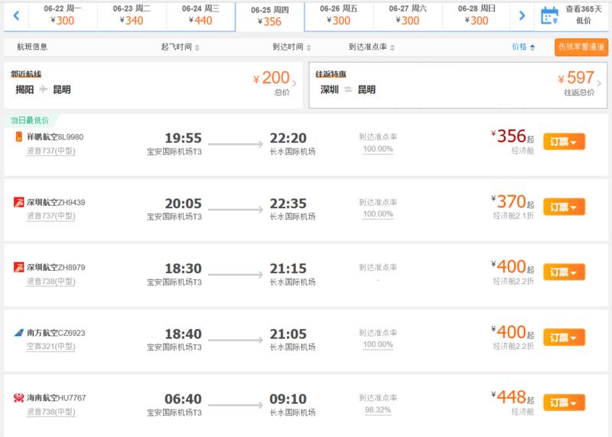Viewport: 612px width, 437px height.
Task: Expand booking options for the ¥356 flight
Action: [564, 142]
